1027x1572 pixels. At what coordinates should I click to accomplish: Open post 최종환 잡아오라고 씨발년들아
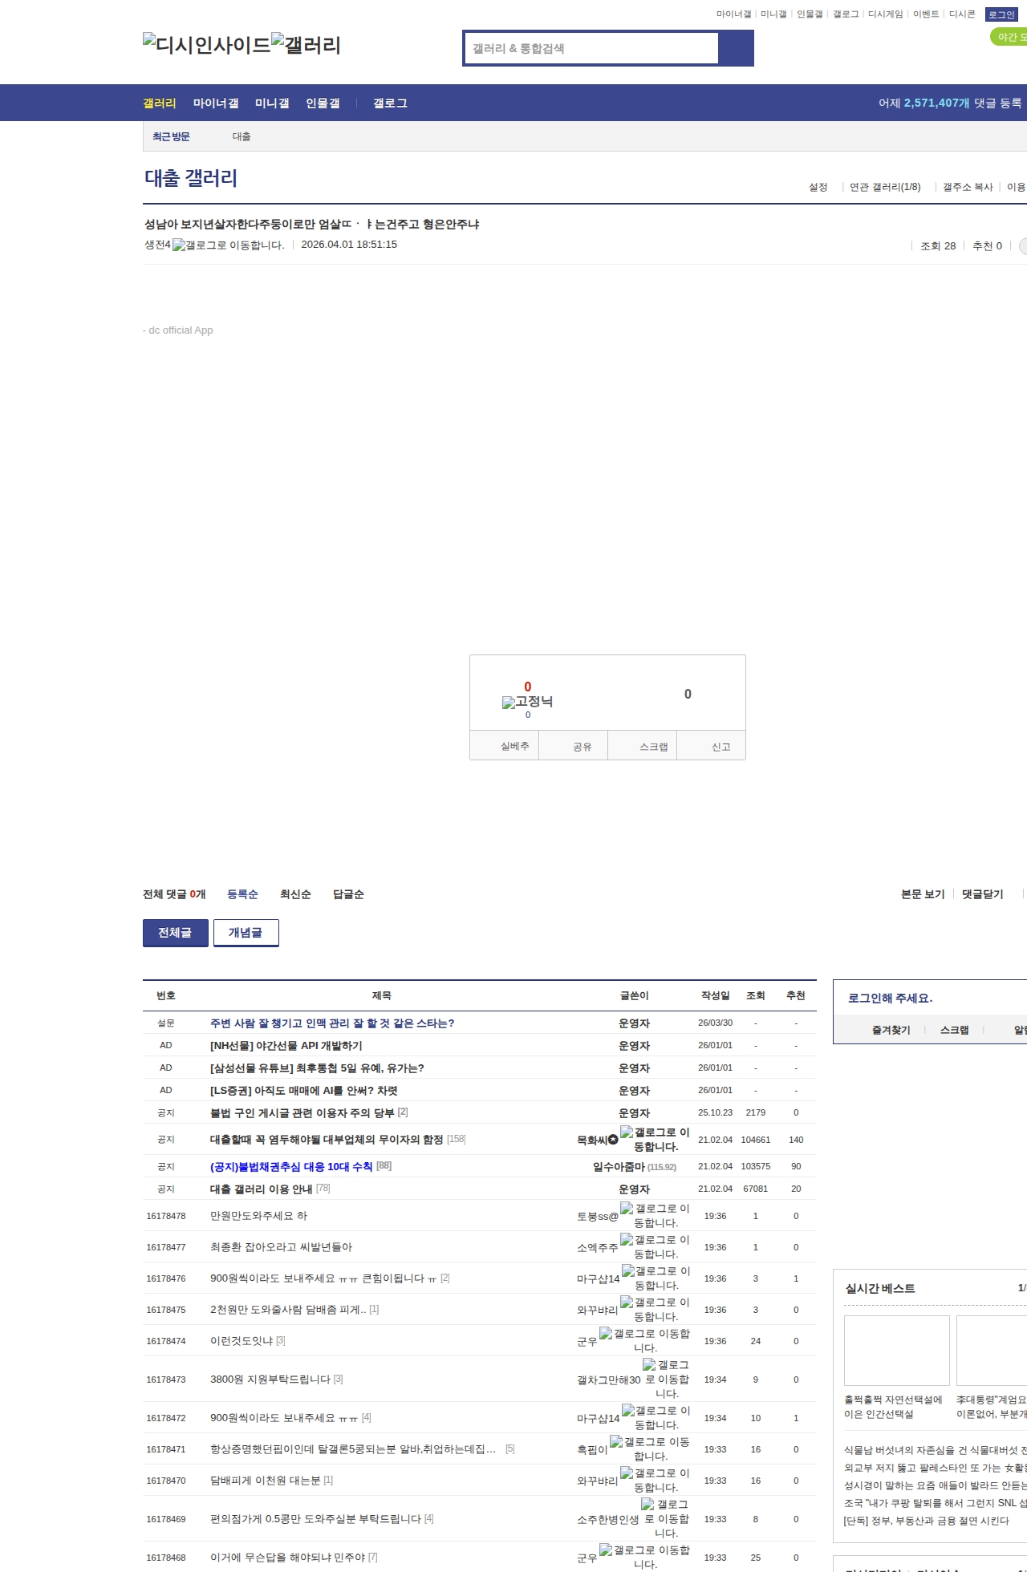281,1246
